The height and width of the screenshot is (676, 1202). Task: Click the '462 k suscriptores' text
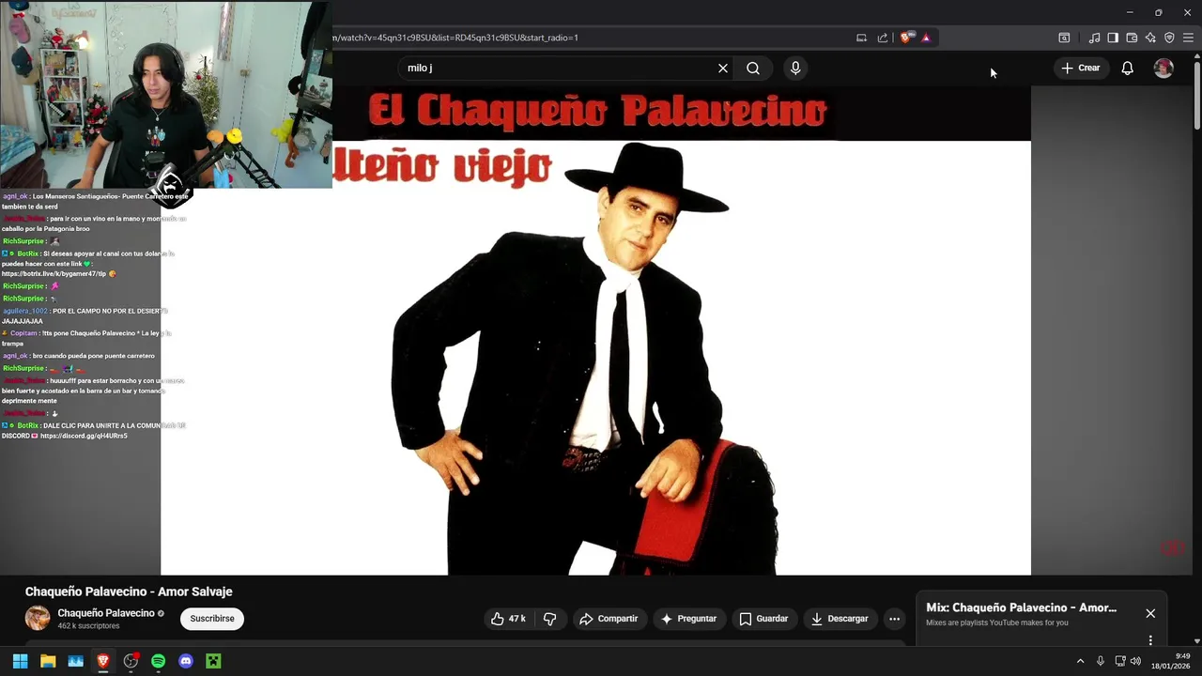[88, 625]
